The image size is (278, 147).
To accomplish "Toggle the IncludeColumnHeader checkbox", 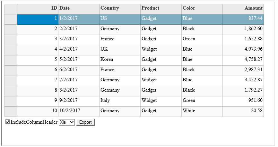I will 8,122.
